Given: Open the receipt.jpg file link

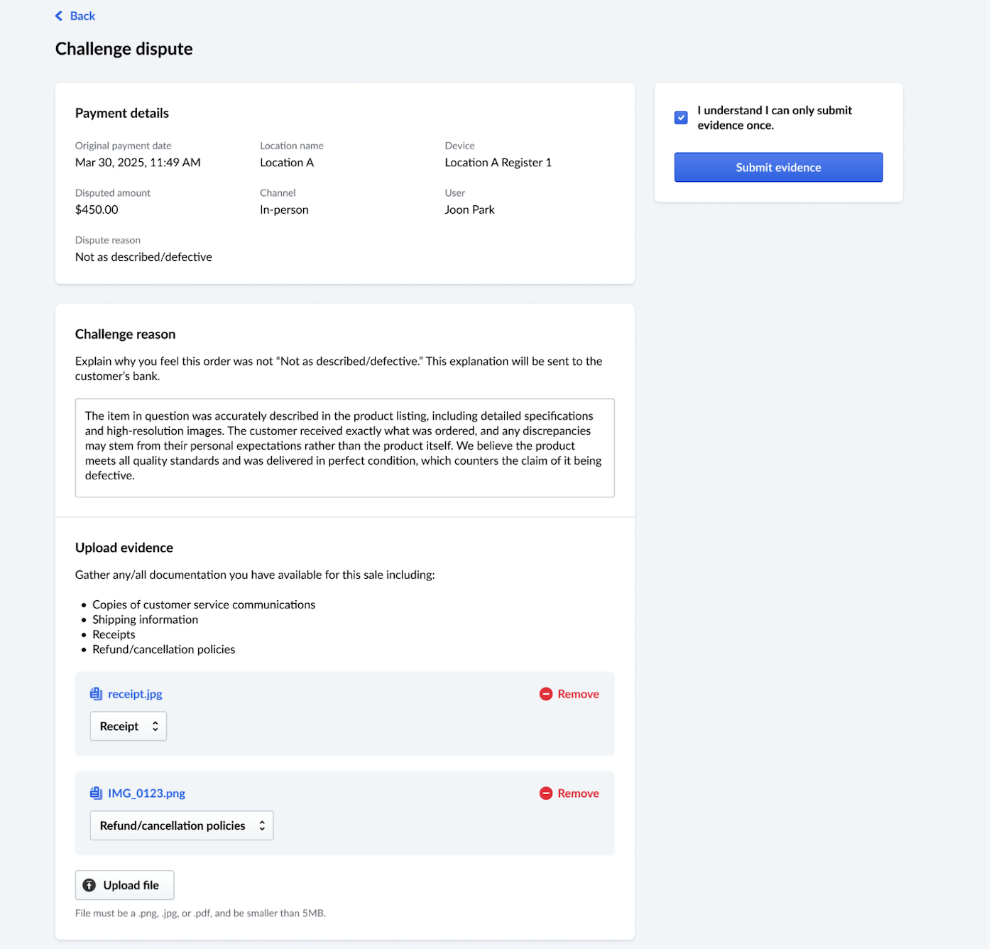Looking at the screenshot, I should (x=134, y=693).
